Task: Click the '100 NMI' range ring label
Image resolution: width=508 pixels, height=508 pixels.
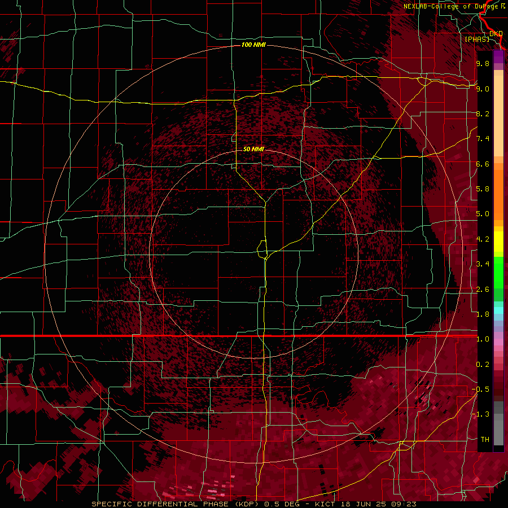Action: pyautogui.click(x=253, y=45)
